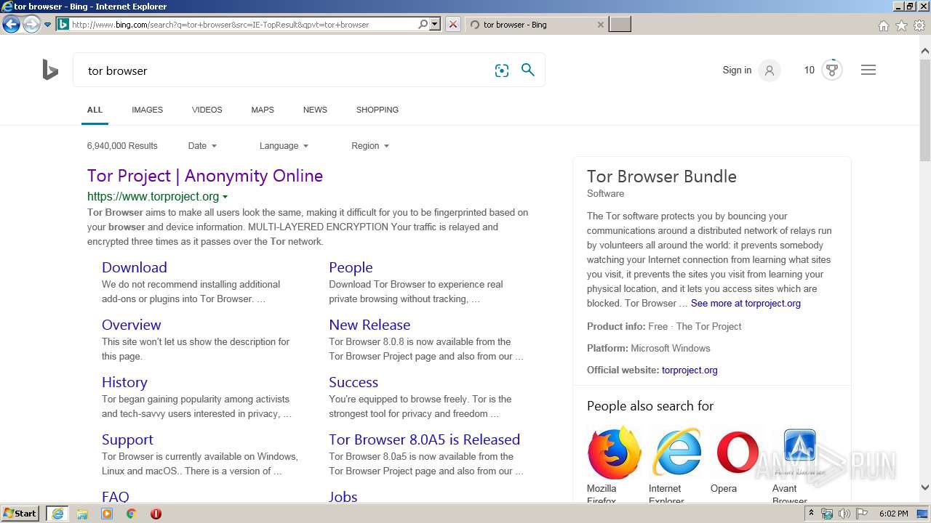Open the Support sublink
931x523 pixels.
pyautogui.click(x=127, y=439)
